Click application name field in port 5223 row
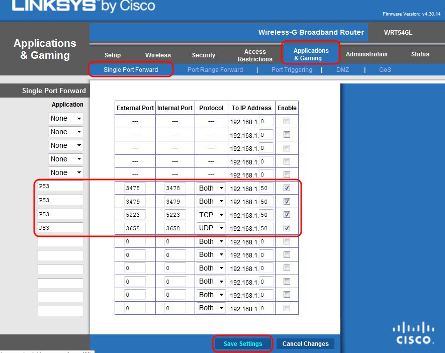The height and width of the screenshot is (353, 445). point(60,214)
